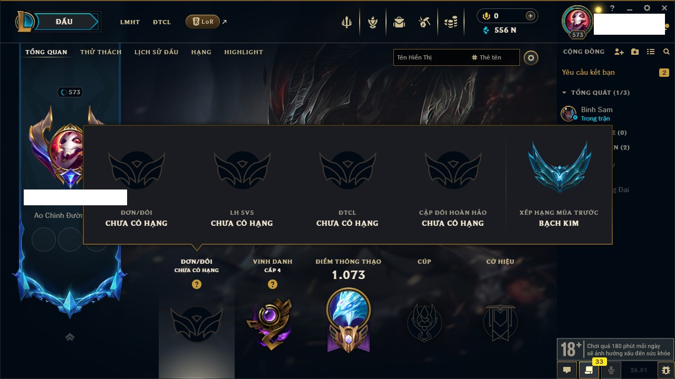Click the profile settings gear icon

531,58
